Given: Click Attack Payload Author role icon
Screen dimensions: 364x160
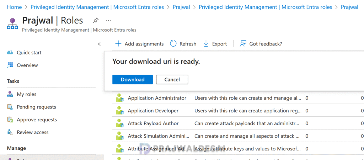Looking at the screenshot, I should pos(120,123).
